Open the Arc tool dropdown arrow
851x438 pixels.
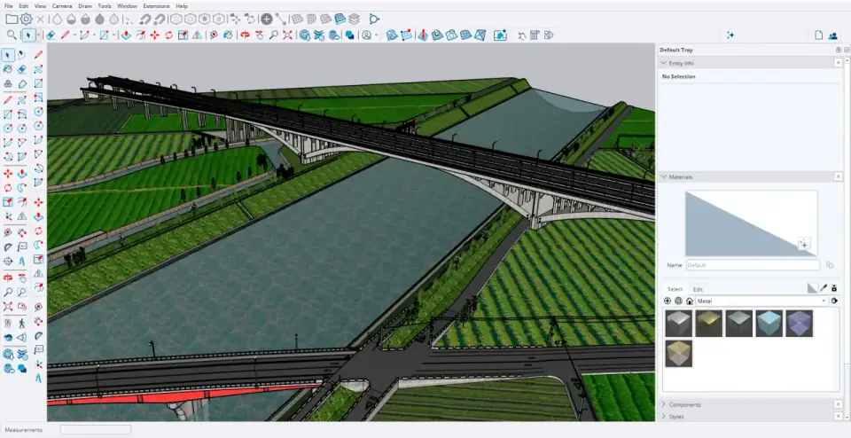tap(94, 35)
